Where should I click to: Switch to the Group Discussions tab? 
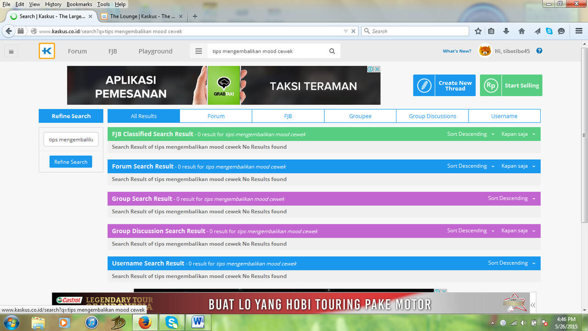pos(432,116)
